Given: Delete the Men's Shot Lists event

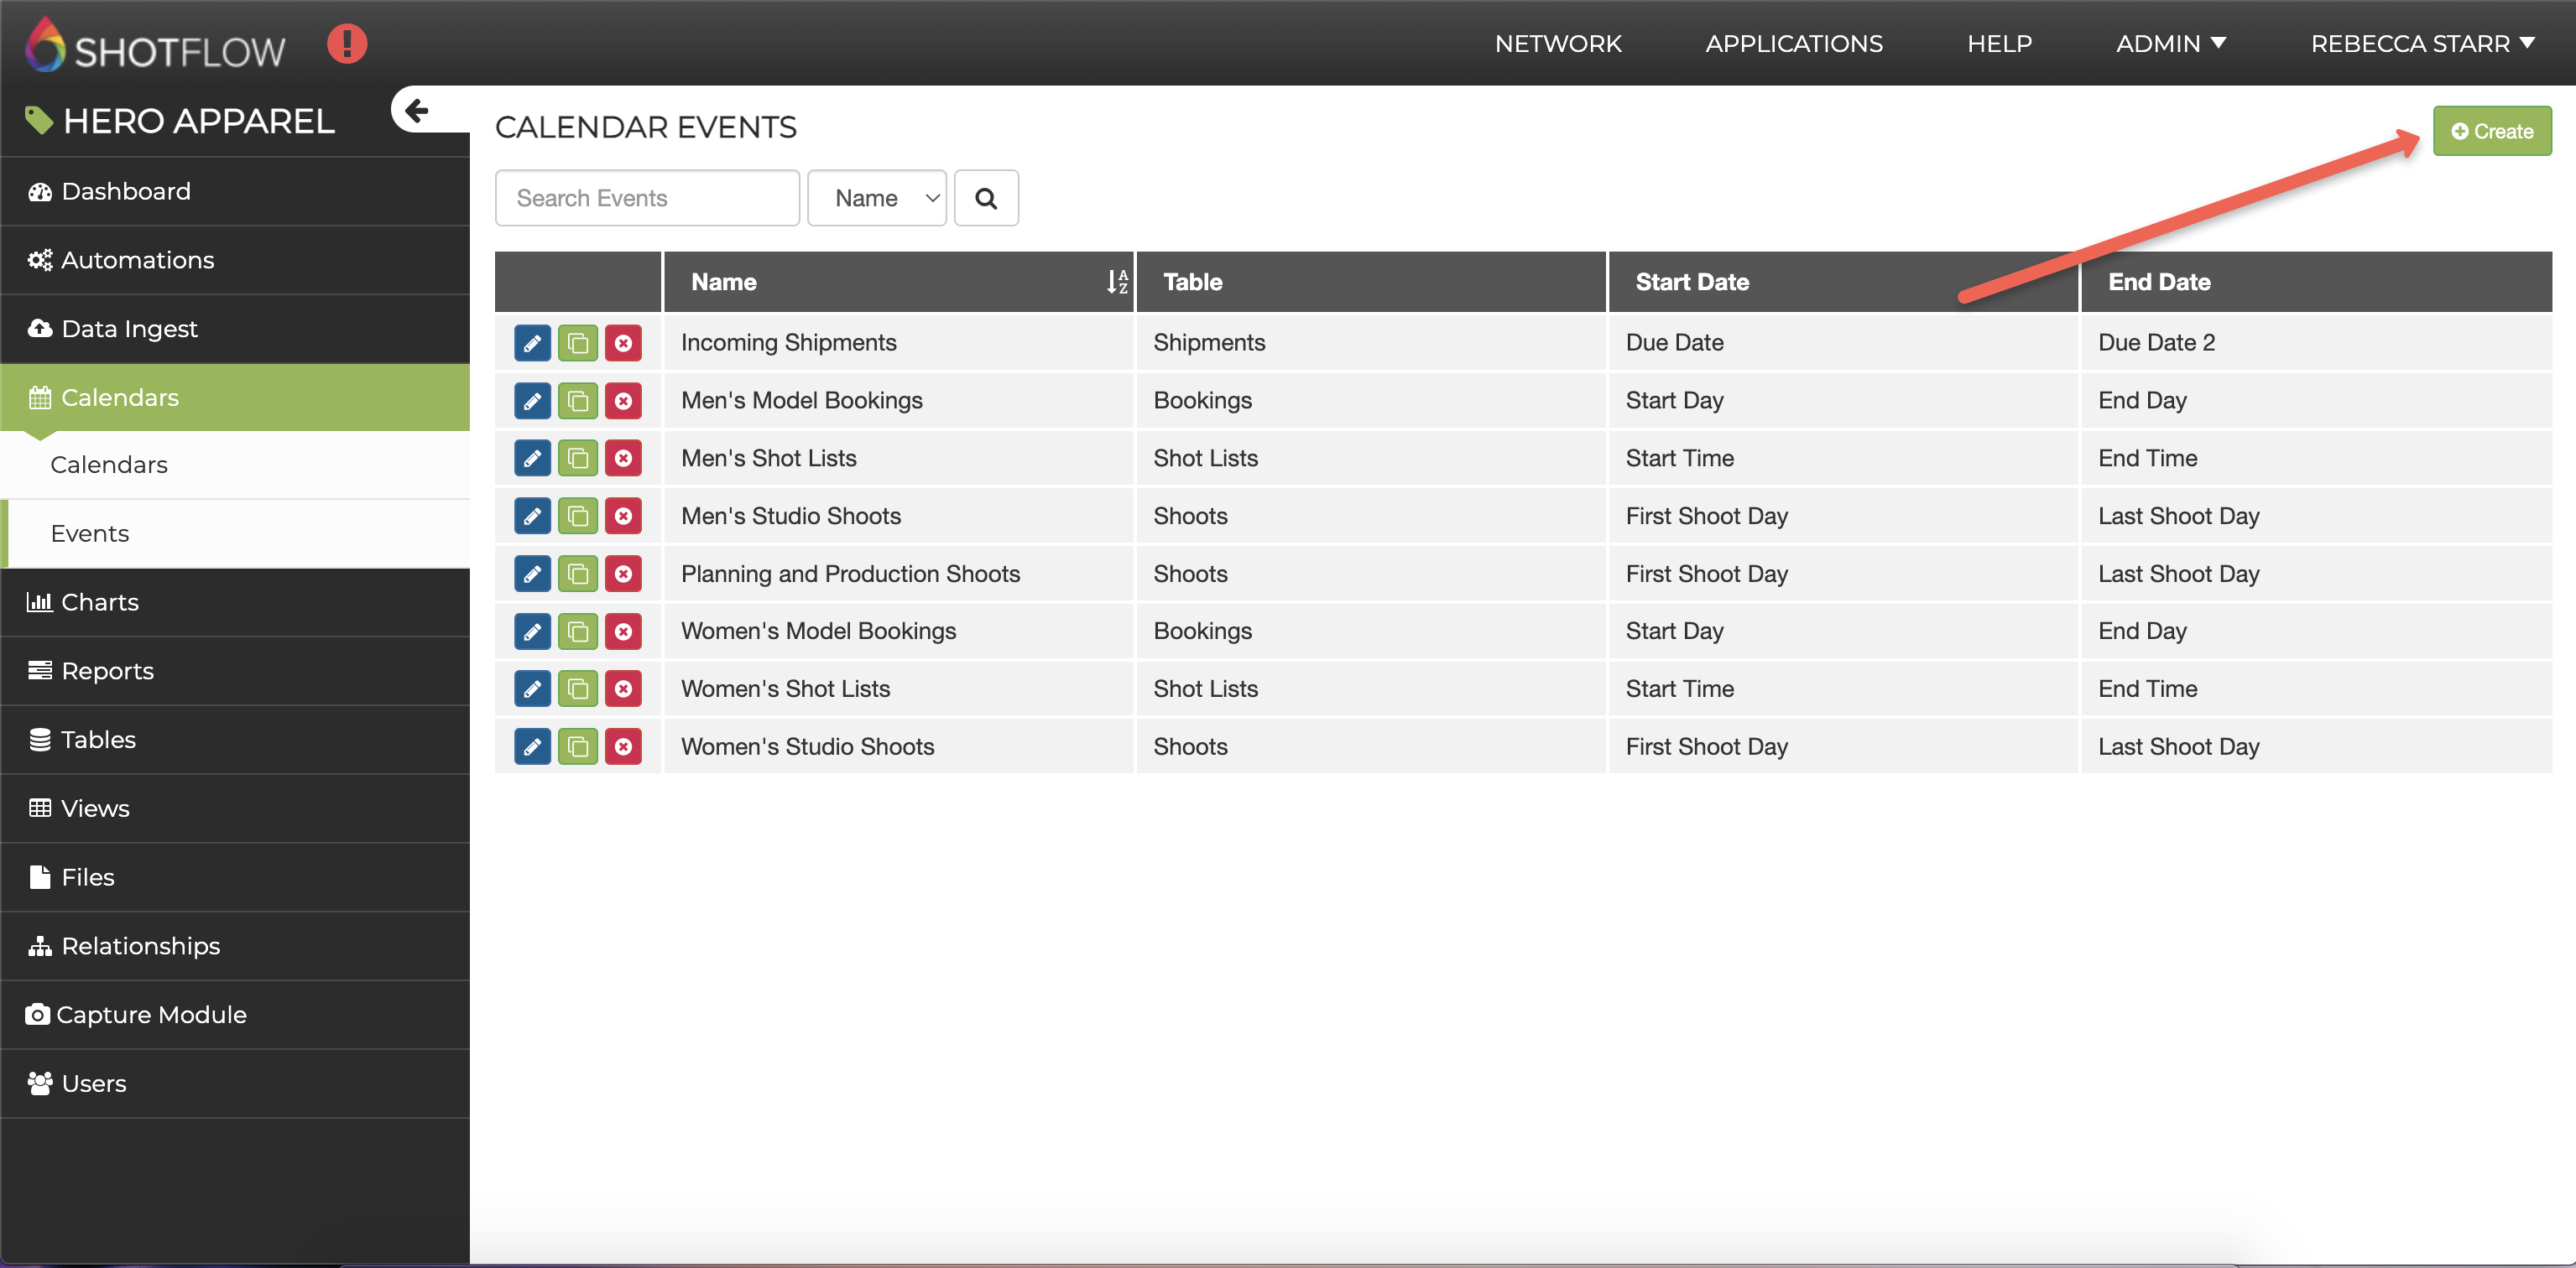Looking at the screenshot, I should [x=623, y=459].
